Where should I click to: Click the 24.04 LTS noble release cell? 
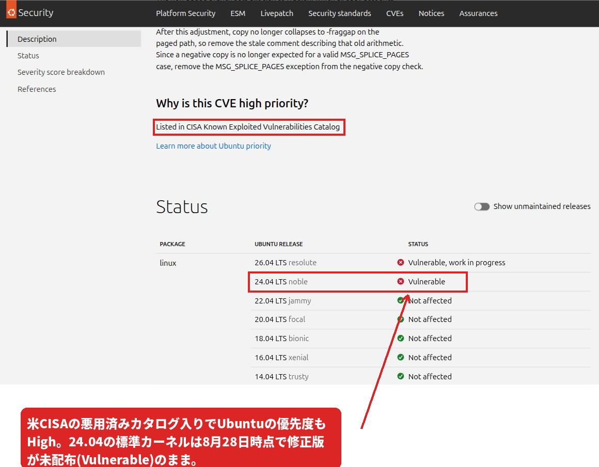[281, 282]
